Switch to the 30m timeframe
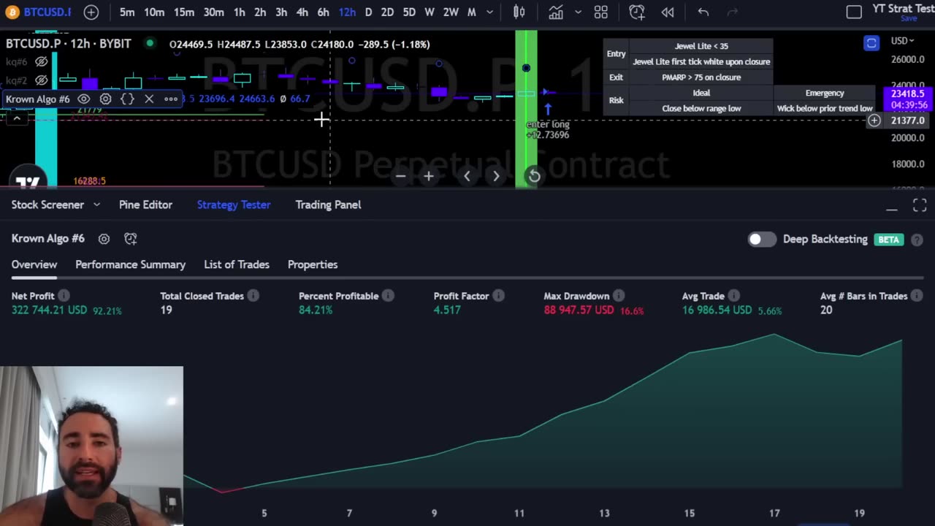 (x=213, y=12)
